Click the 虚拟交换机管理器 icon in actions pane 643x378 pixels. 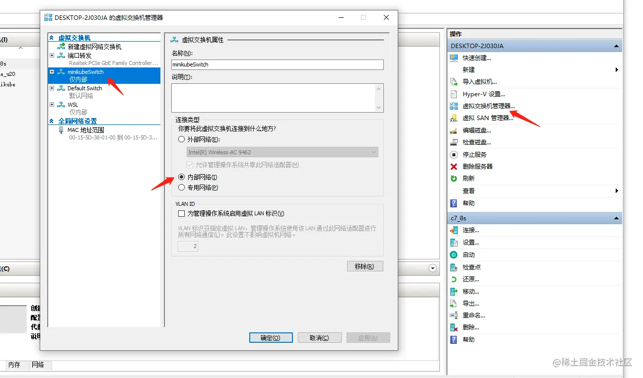click(454, 106)
